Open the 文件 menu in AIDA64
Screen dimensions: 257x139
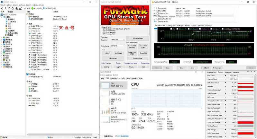3,5
